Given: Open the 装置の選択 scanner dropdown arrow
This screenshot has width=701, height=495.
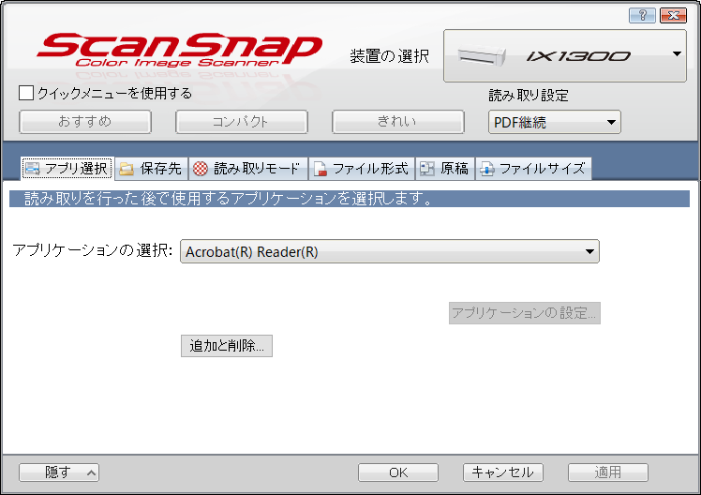Looking at the screenshot, I should (x=677, y=54).
